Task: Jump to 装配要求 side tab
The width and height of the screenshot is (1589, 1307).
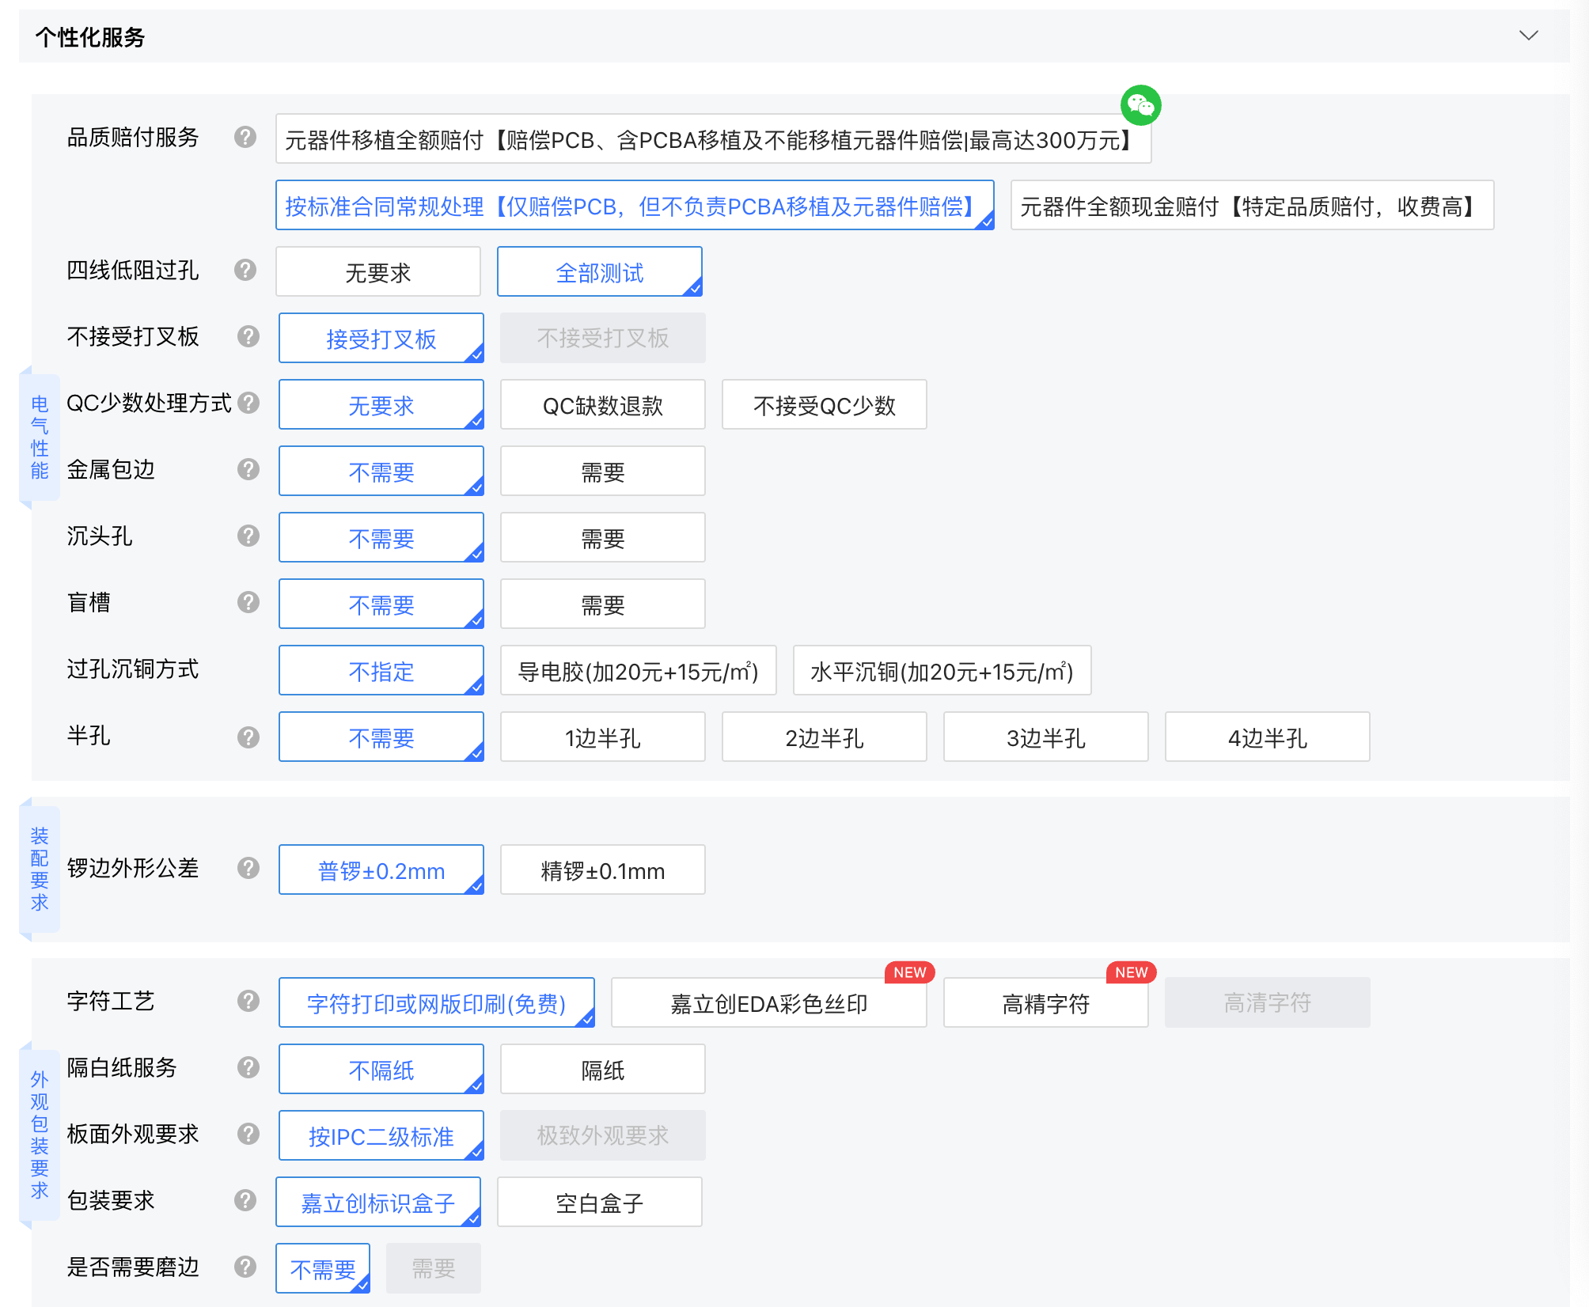Action: pos(40,869)
